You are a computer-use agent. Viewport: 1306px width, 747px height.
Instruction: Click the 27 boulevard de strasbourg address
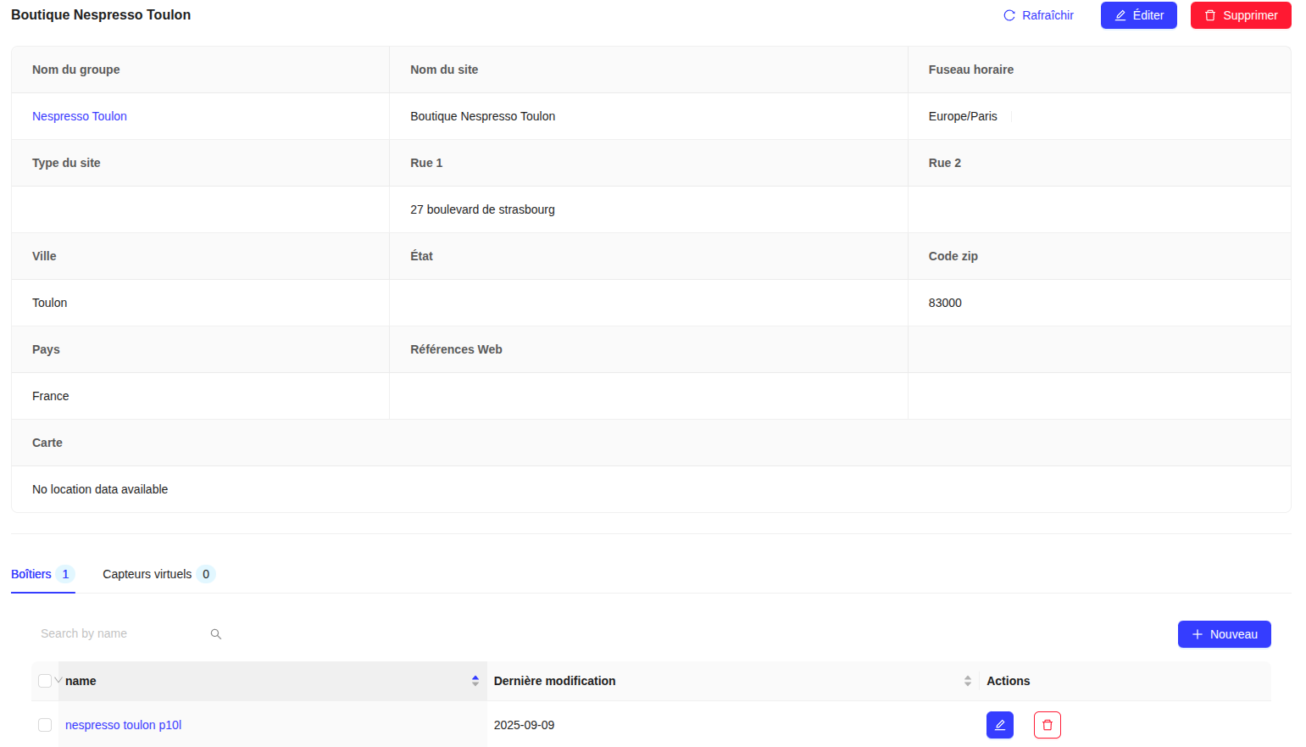click(482, 209)
